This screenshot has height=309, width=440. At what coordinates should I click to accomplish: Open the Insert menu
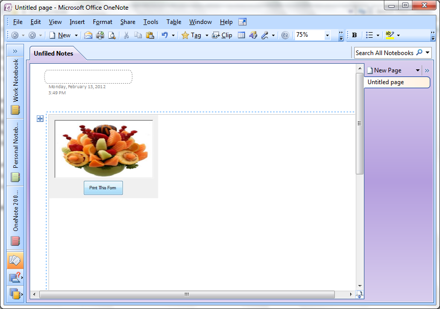pos(77,22)
